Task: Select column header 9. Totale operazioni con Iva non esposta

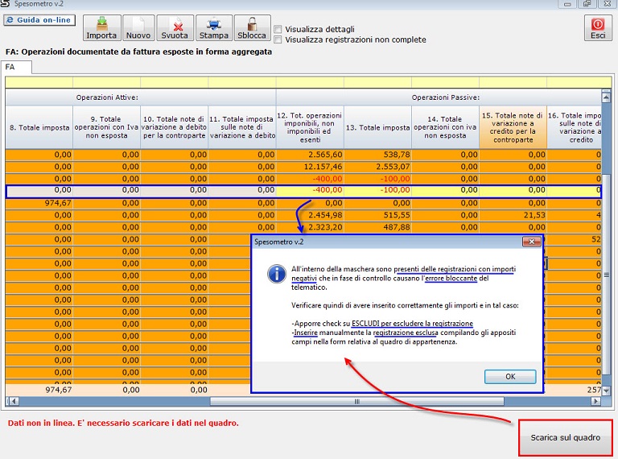Action: 107,127
